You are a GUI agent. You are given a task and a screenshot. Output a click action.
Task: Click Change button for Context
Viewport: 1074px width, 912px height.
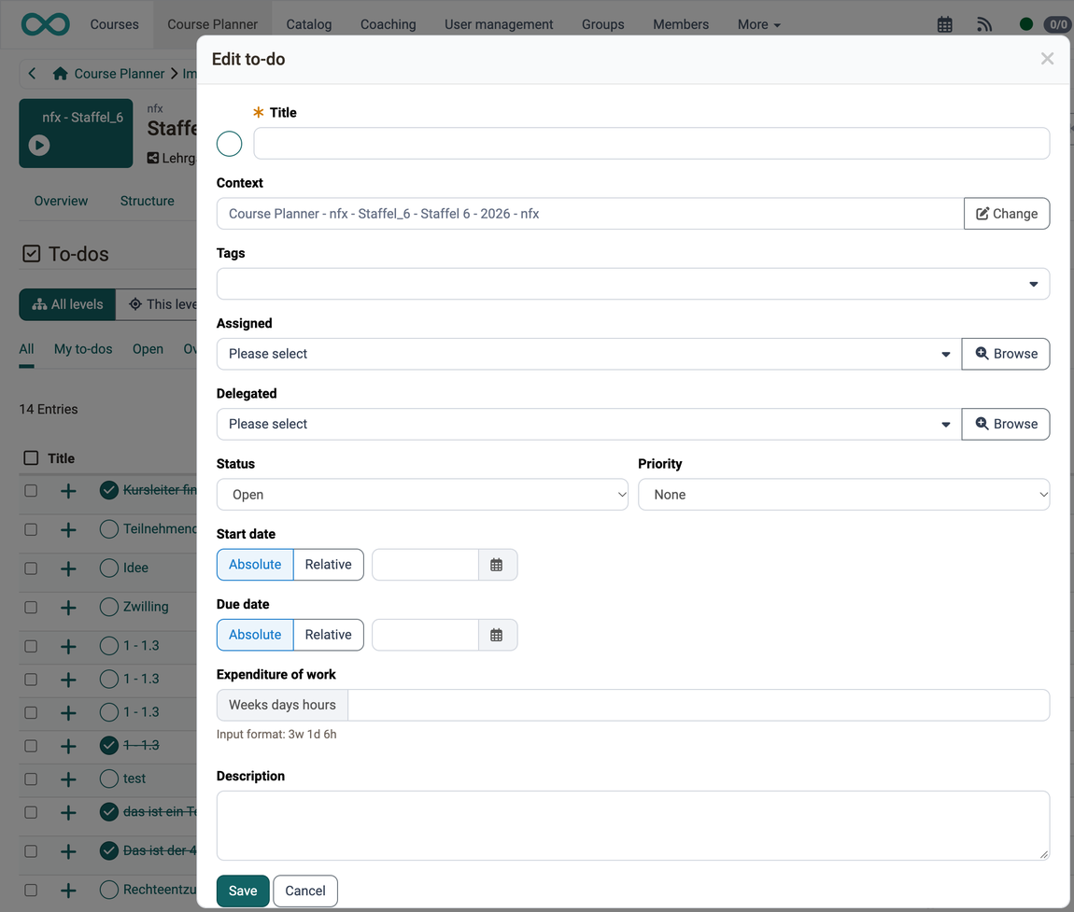(x=1007, y=214)
